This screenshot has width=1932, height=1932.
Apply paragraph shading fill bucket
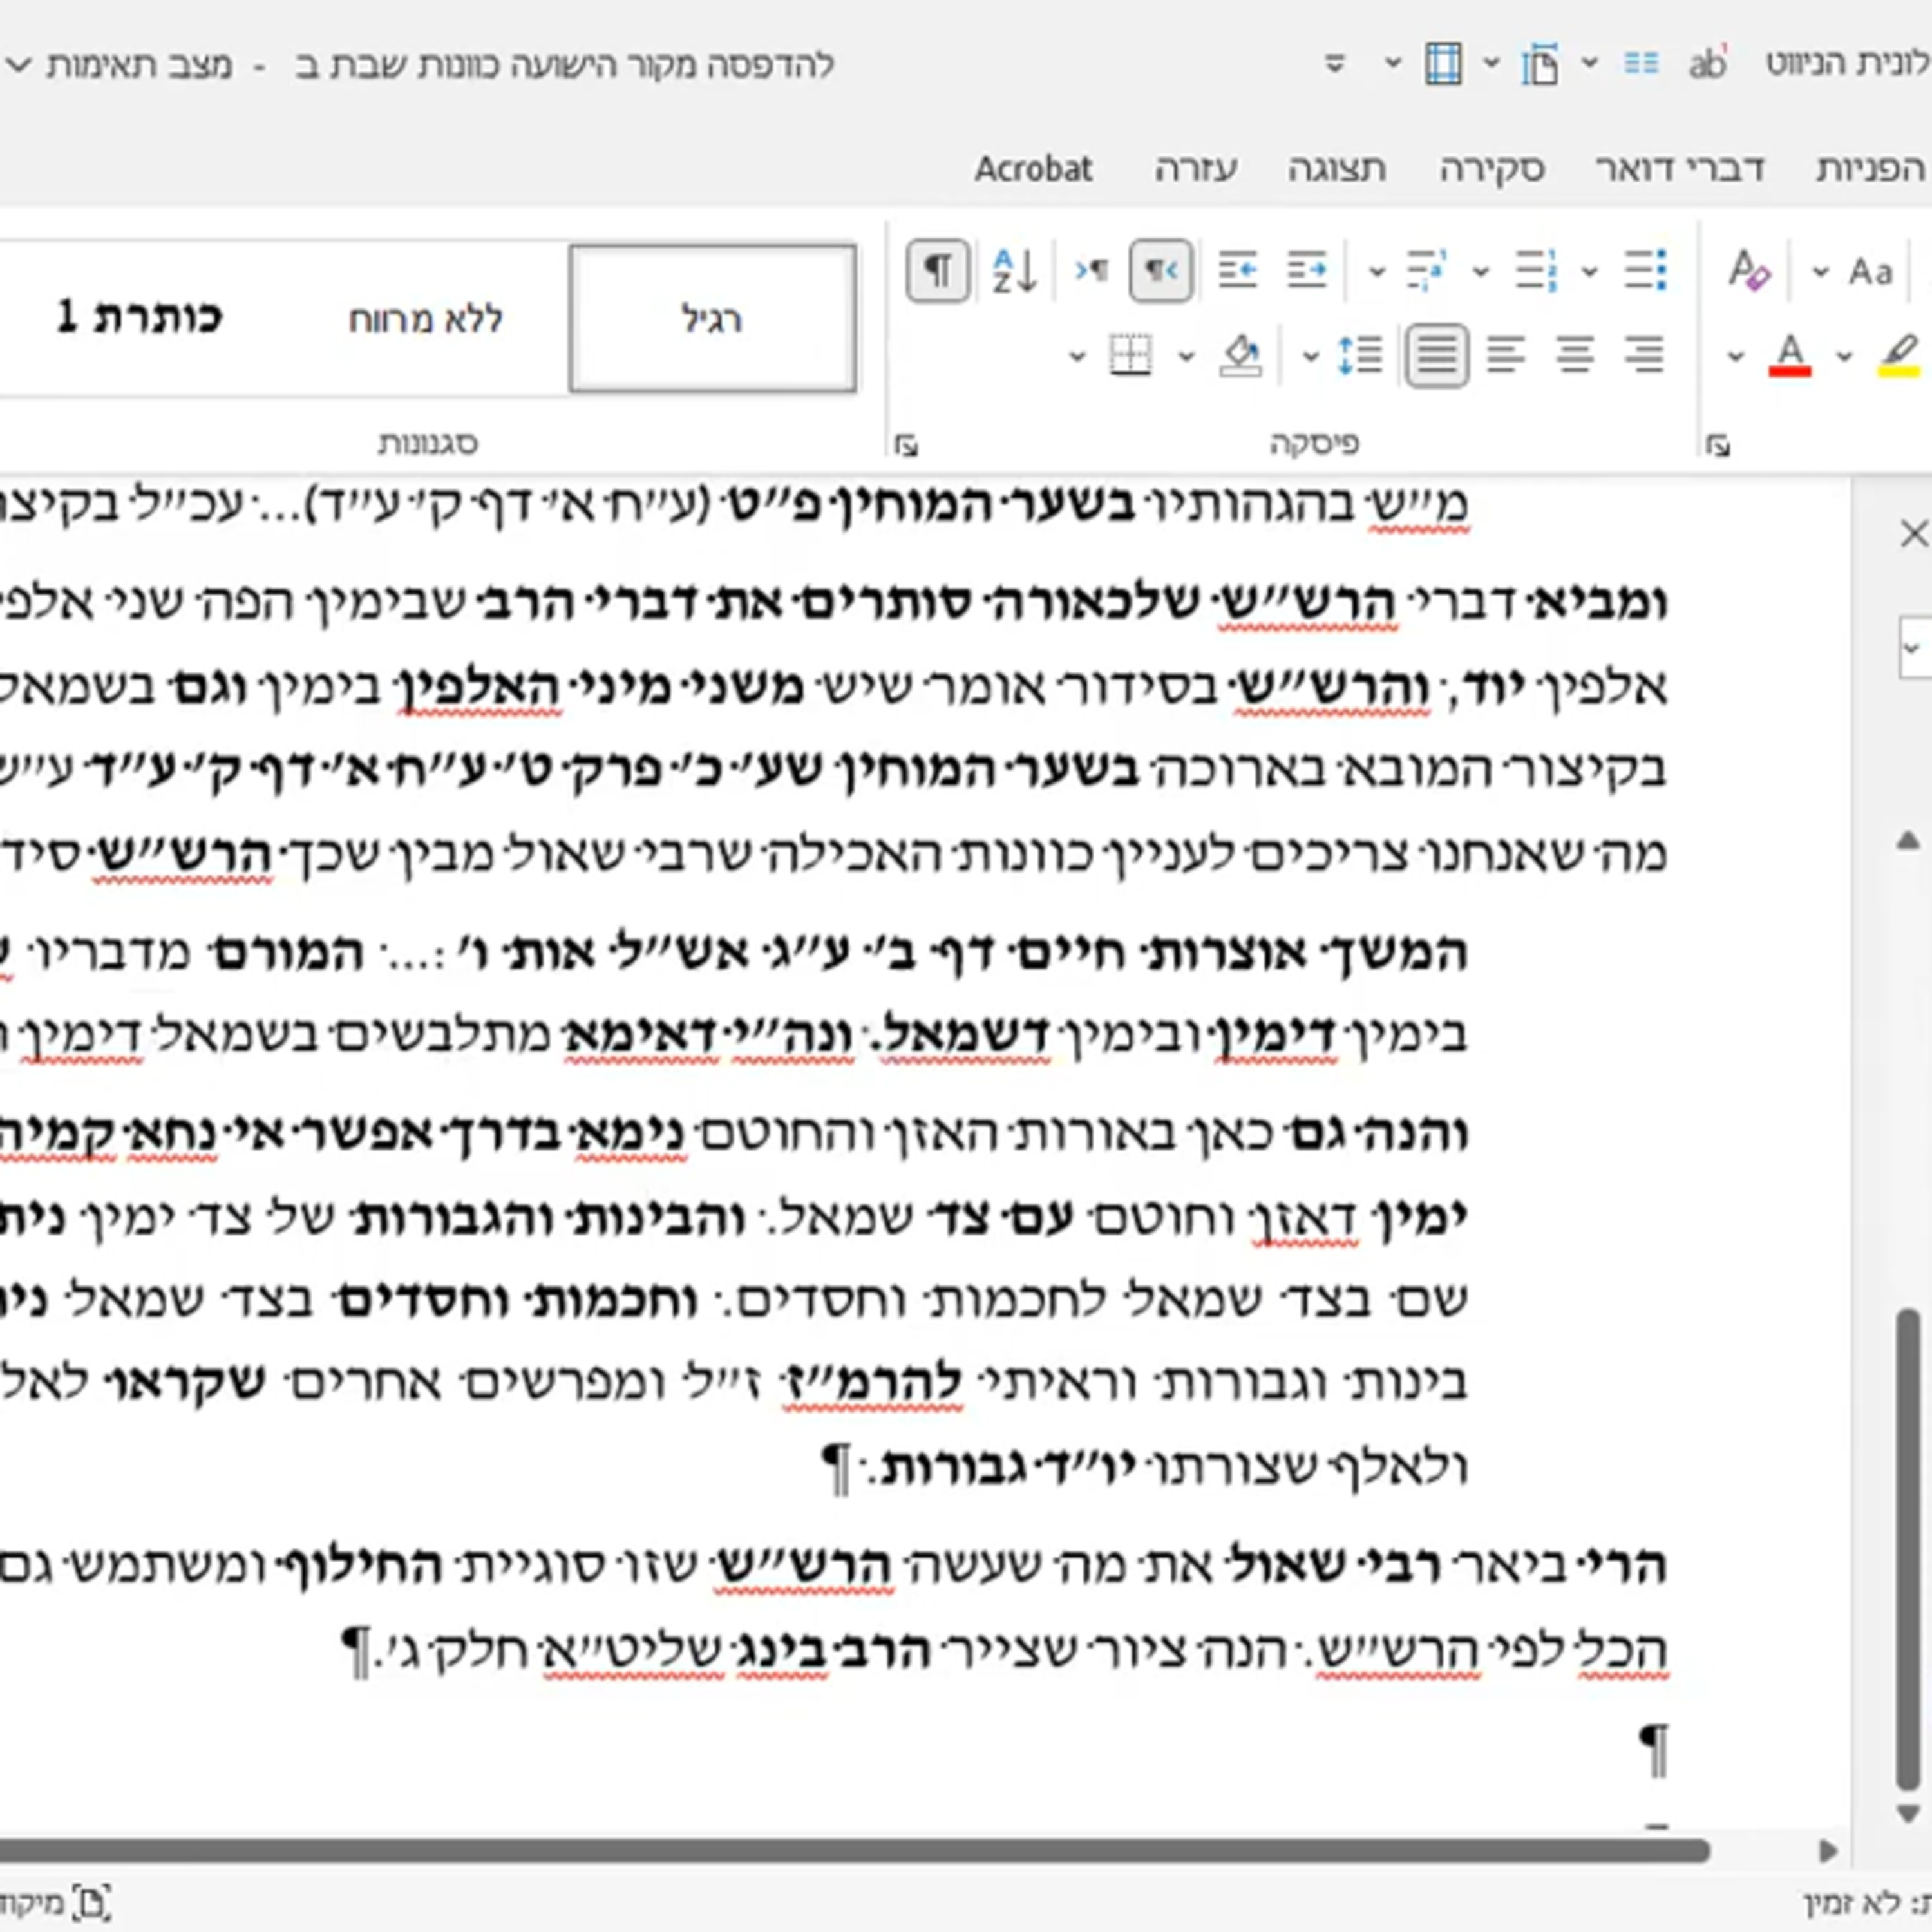(1241, 355)
